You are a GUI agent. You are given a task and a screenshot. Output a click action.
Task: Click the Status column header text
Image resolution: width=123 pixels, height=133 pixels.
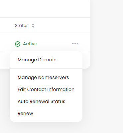22,26
